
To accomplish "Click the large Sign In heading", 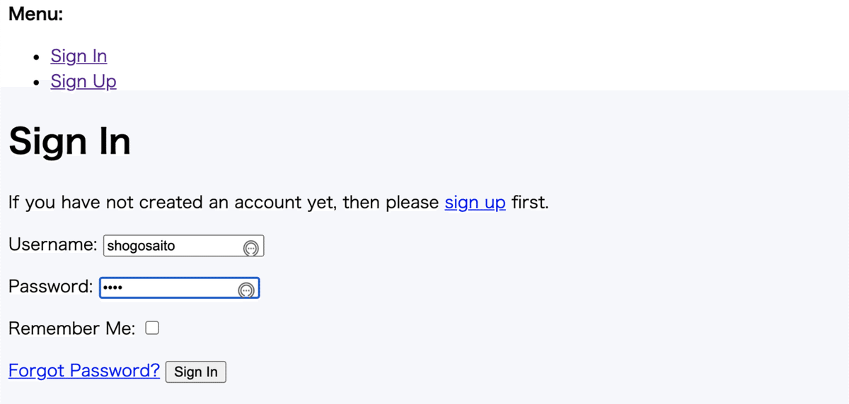I will pos(69,141).
